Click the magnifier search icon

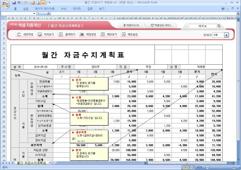point(219,26)
